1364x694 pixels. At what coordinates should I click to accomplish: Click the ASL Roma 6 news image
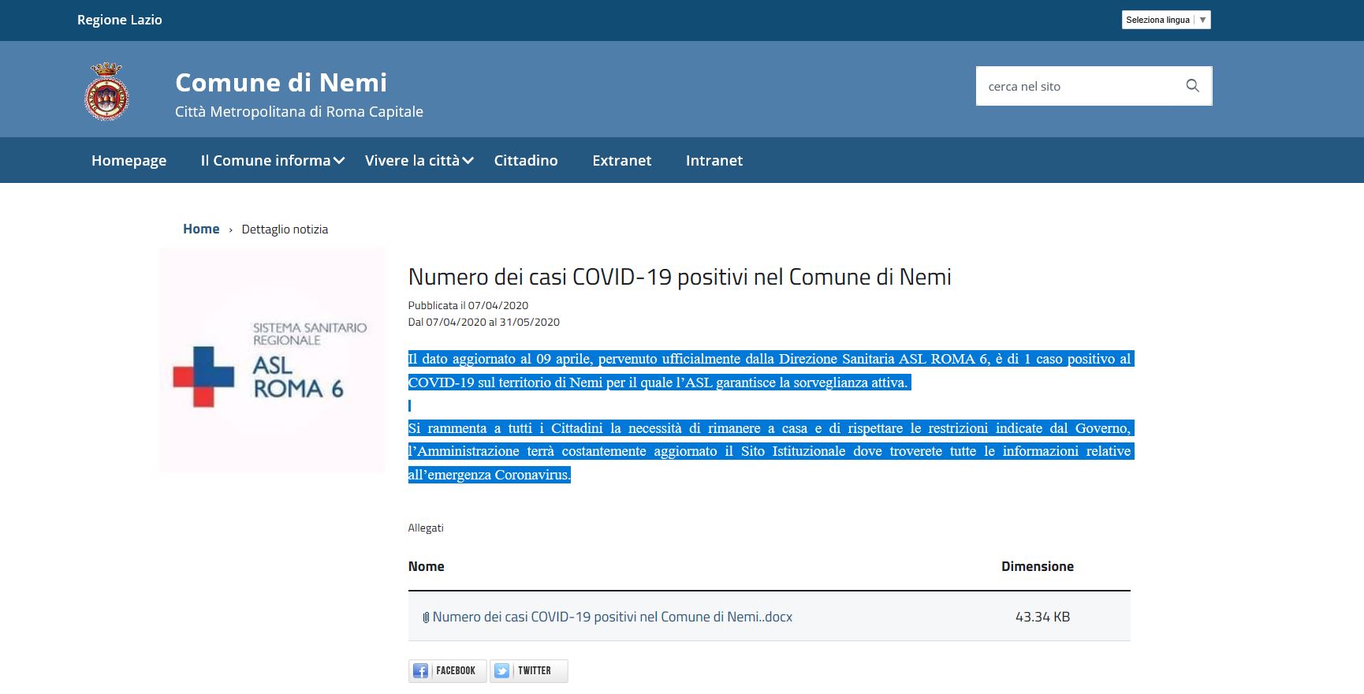(x=272, y=360)
